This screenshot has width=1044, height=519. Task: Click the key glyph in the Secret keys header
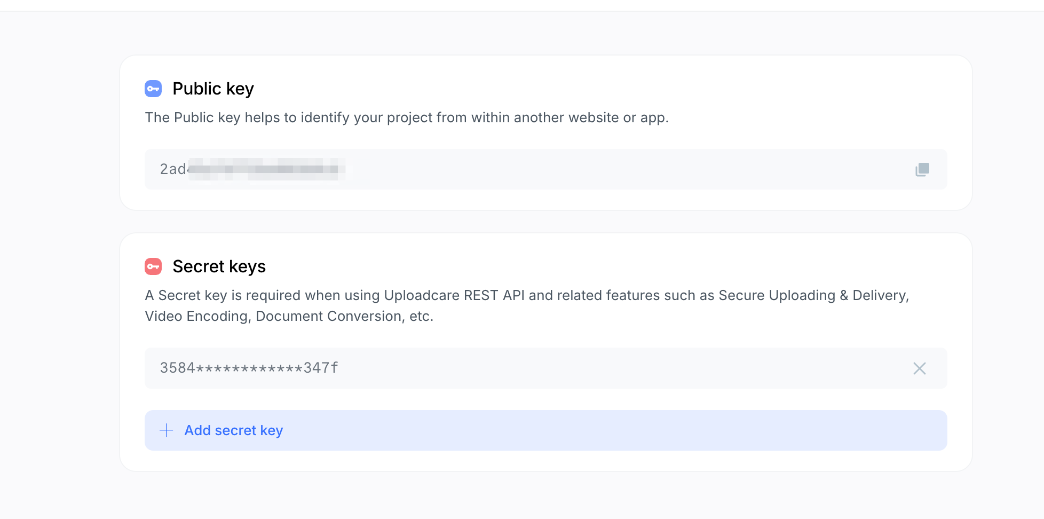tap(153, 266)
